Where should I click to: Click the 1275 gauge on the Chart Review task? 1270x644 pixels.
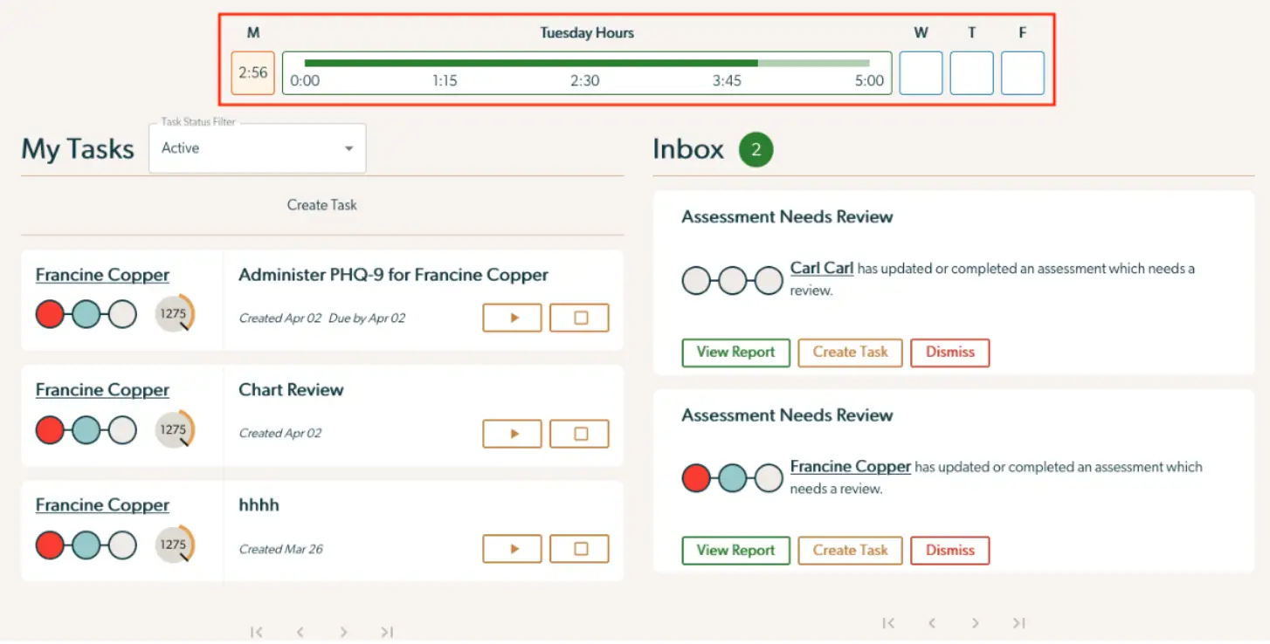[x=174, y=429]
